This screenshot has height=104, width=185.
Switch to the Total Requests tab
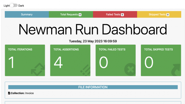[69, 14]
